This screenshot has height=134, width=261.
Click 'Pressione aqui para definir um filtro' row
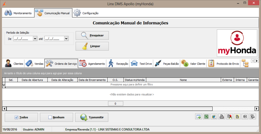point(131,85)
